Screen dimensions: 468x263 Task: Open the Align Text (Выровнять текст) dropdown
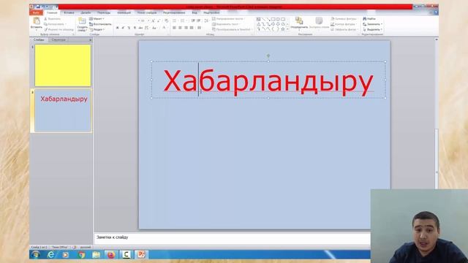[x=226, y=24]
